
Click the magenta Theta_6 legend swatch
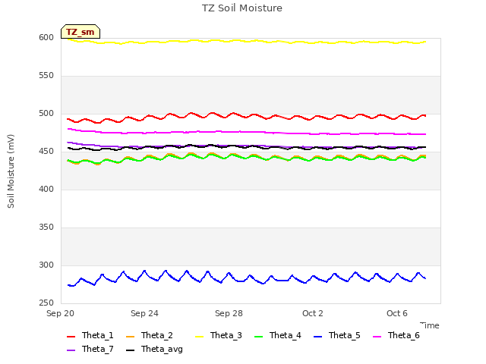[x=377, y=337]
